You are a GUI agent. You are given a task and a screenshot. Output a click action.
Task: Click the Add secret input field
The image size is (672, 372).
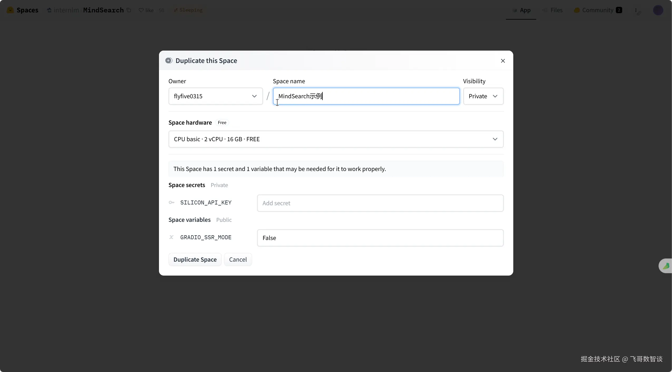coord(380,203)
